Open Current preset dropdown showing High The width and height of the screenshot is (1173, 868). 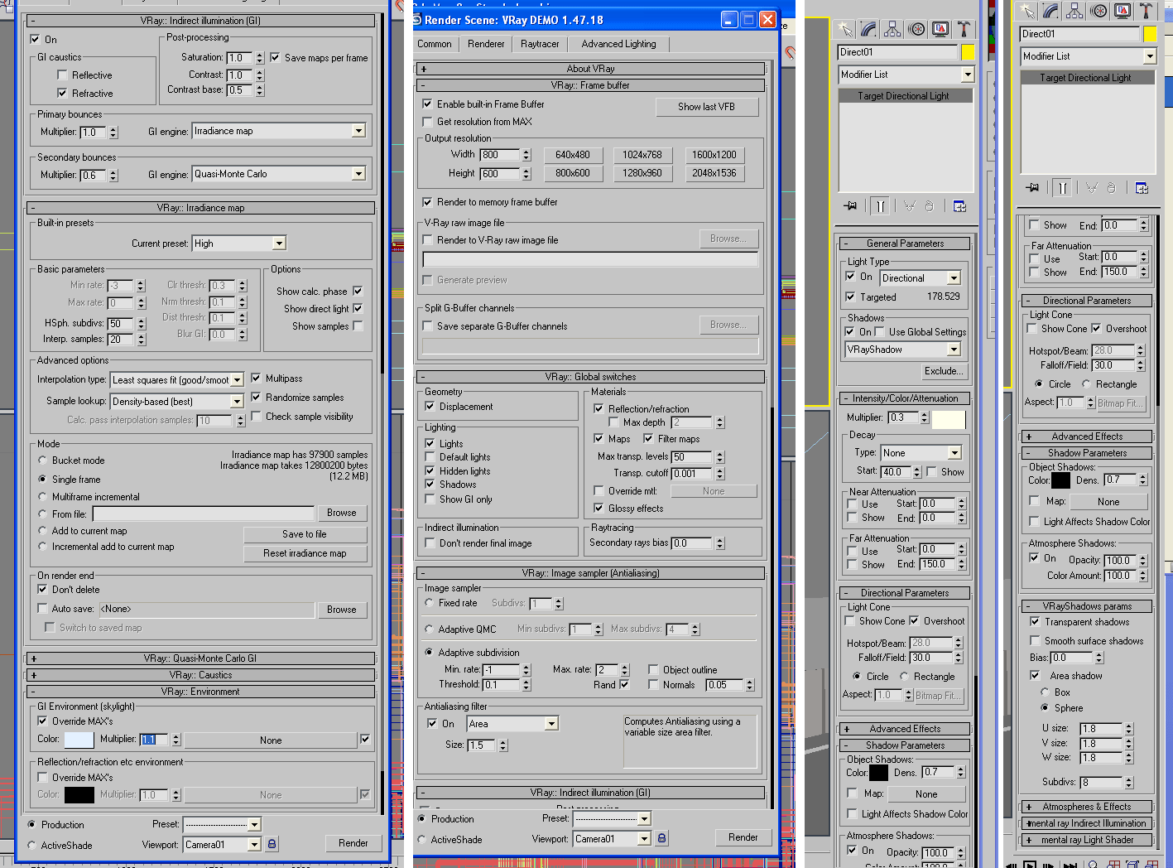point(279,244)
